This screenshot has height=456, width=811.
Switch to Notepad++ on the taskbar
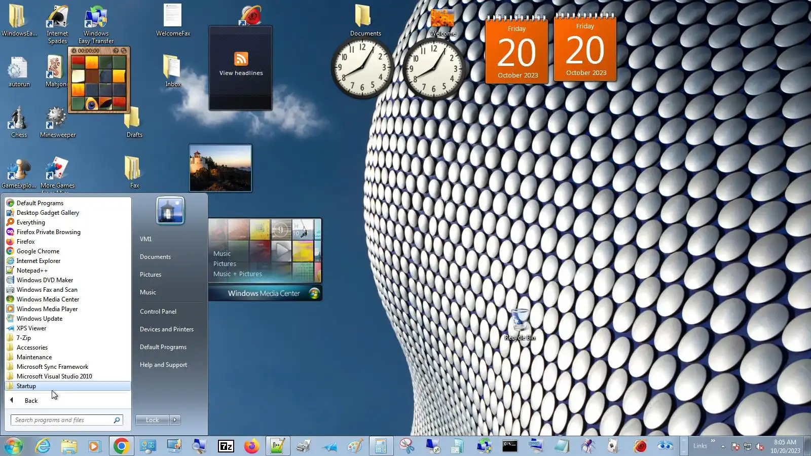pos(277,446)
